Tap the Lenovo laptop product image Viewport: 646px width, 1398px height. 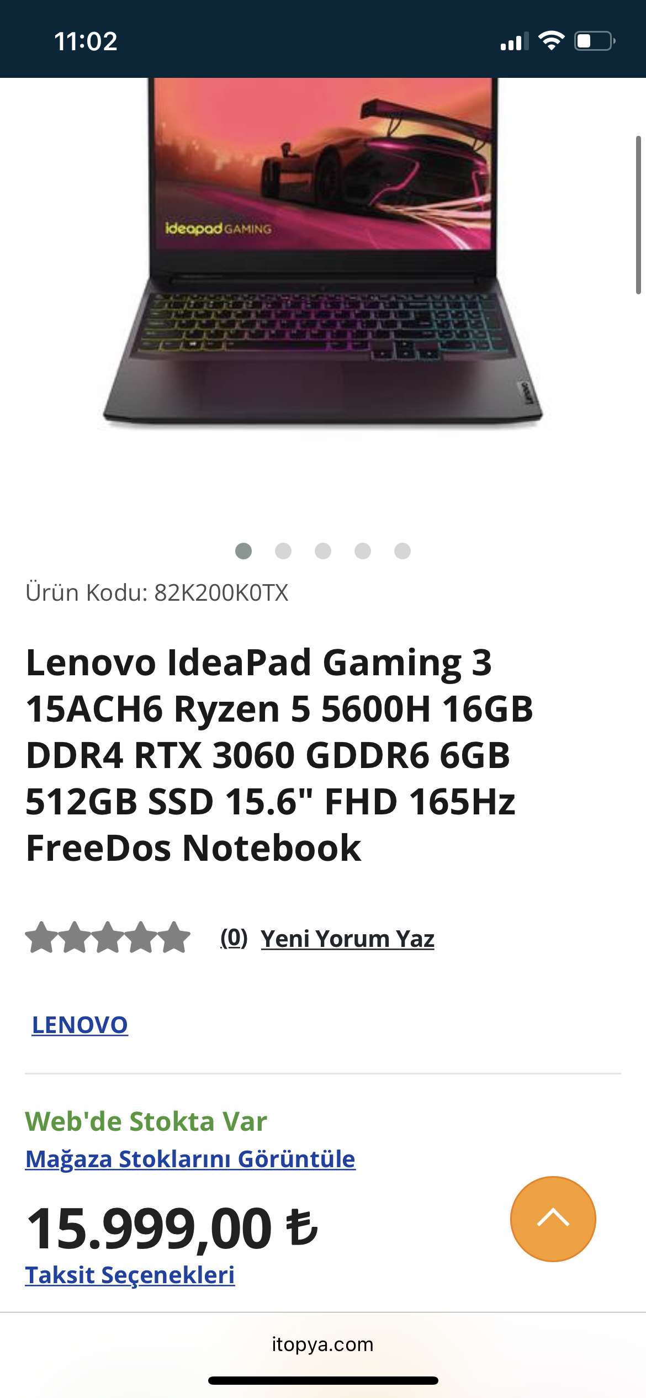(x=323, y=254)
